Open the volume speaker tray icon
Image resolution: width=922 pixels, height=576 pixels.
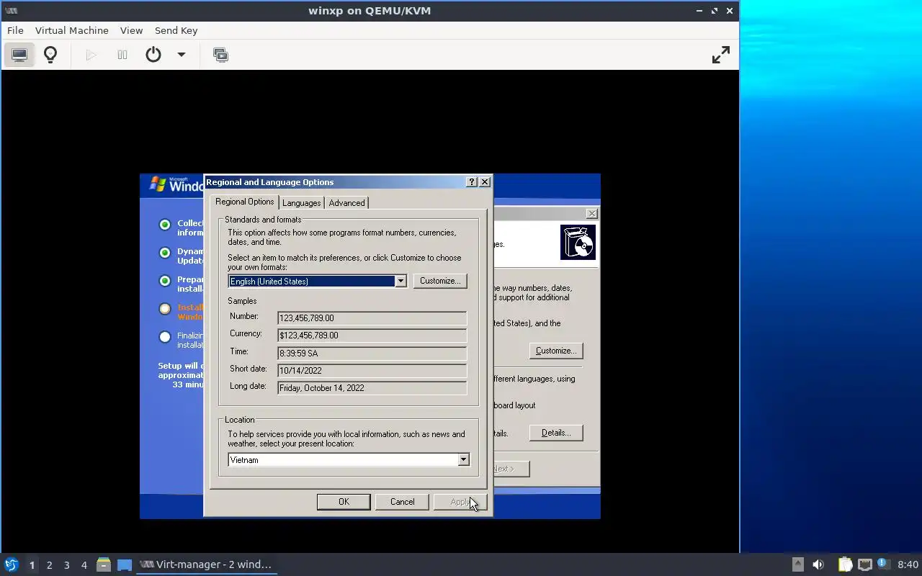coord(818,564)
